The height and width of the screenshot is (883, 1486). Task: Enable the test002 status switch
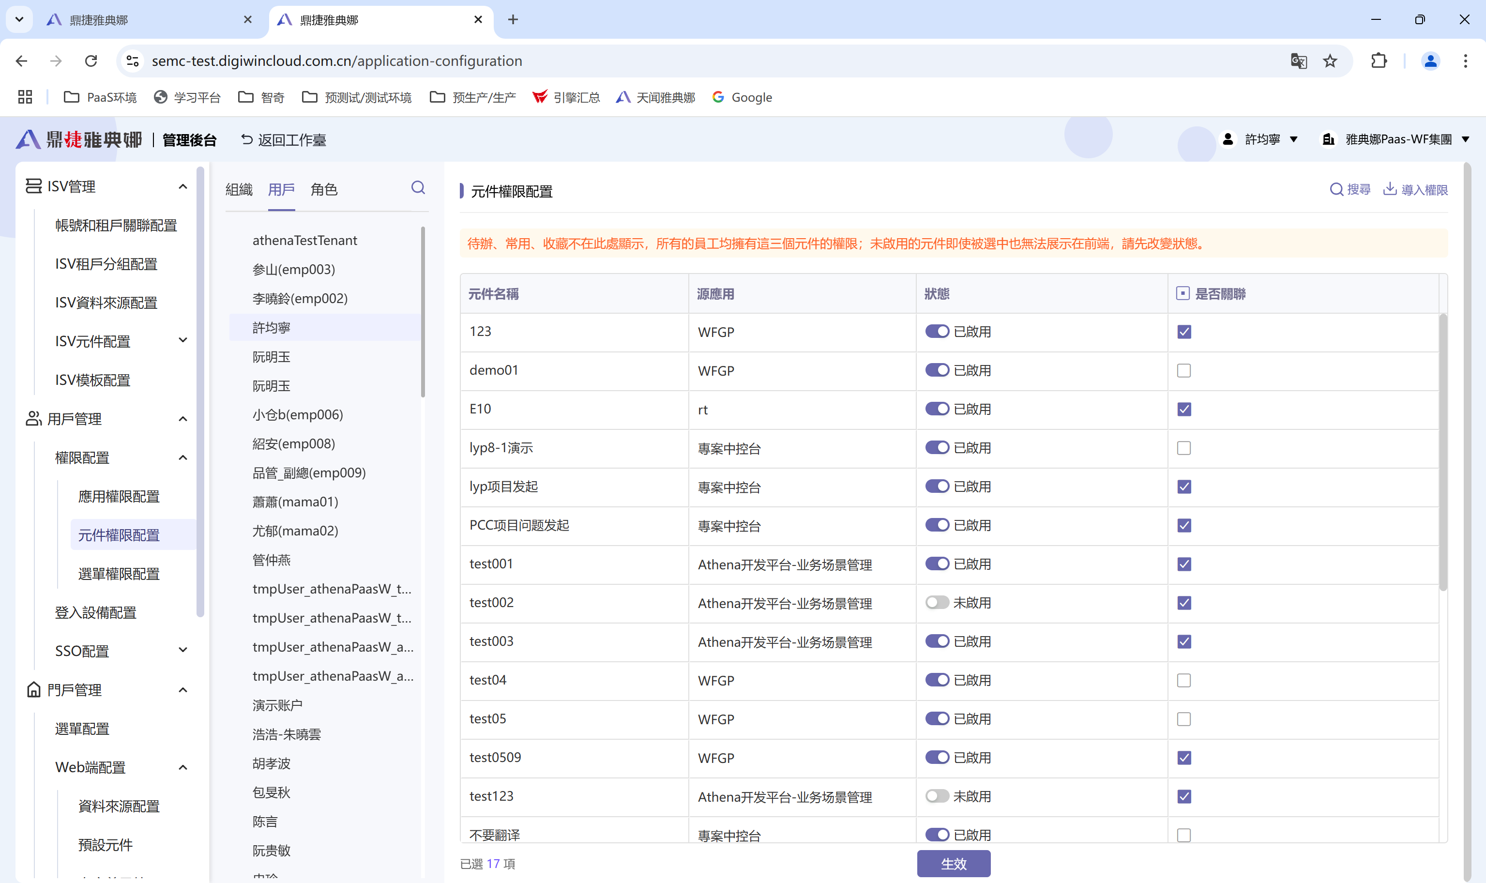tap(937, 602)
